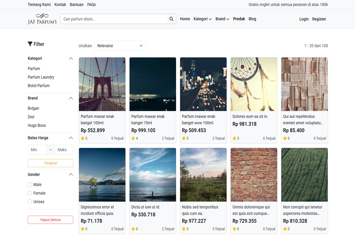Collapse Kategori filter section chevron
Image resolution: width=355 pixels, height=237 pixels.
71,59
